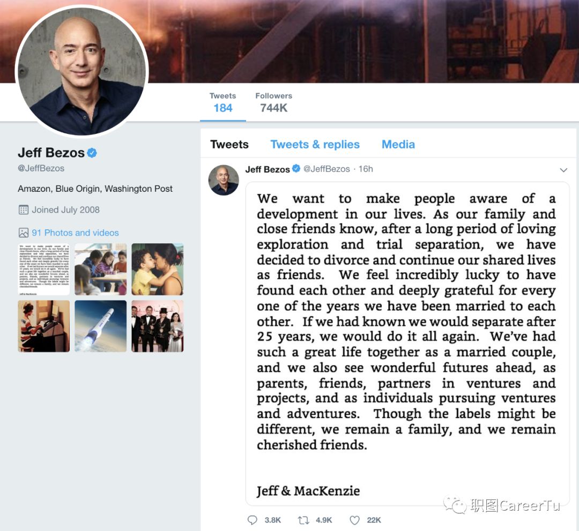
Task: Click the calendar icon beside Joined July 2008
Action: [23, 210]
